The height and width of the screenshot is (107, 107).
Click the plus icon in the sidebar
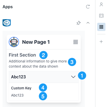pos(101,42)
